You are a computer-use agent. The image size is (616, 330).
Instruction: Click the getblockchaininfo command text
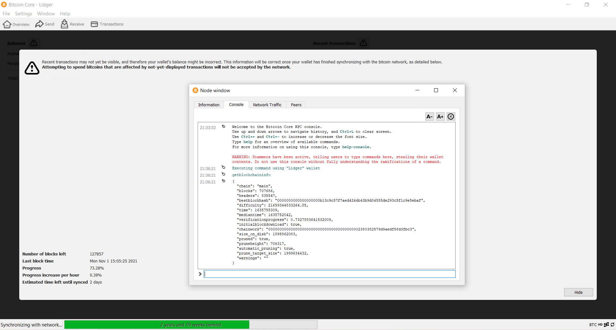coord(251,175)
